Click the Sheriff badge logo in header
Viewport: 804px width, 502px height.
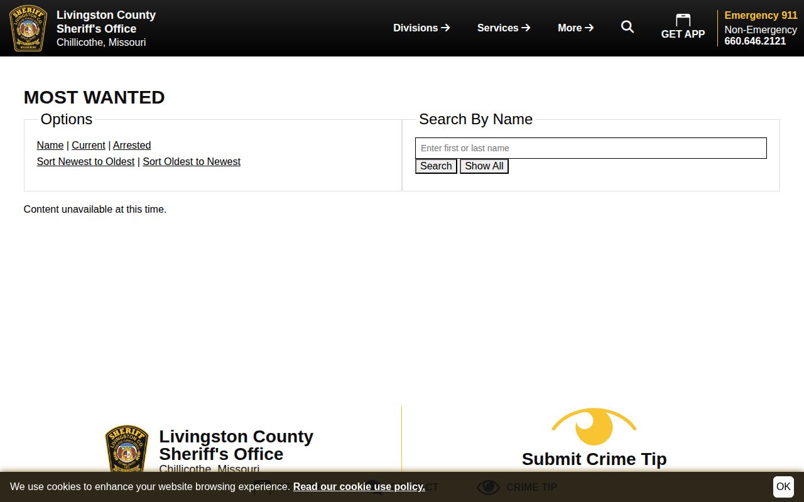pos(28,28)
